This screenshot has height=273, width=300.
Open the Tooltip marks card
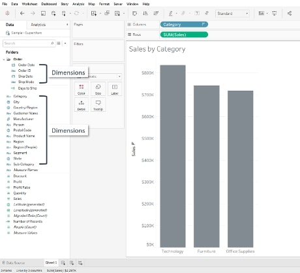(98, 104)
